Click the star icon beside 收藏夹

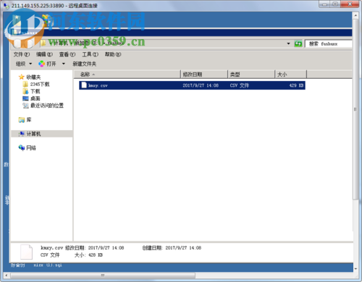pos(22,77)
